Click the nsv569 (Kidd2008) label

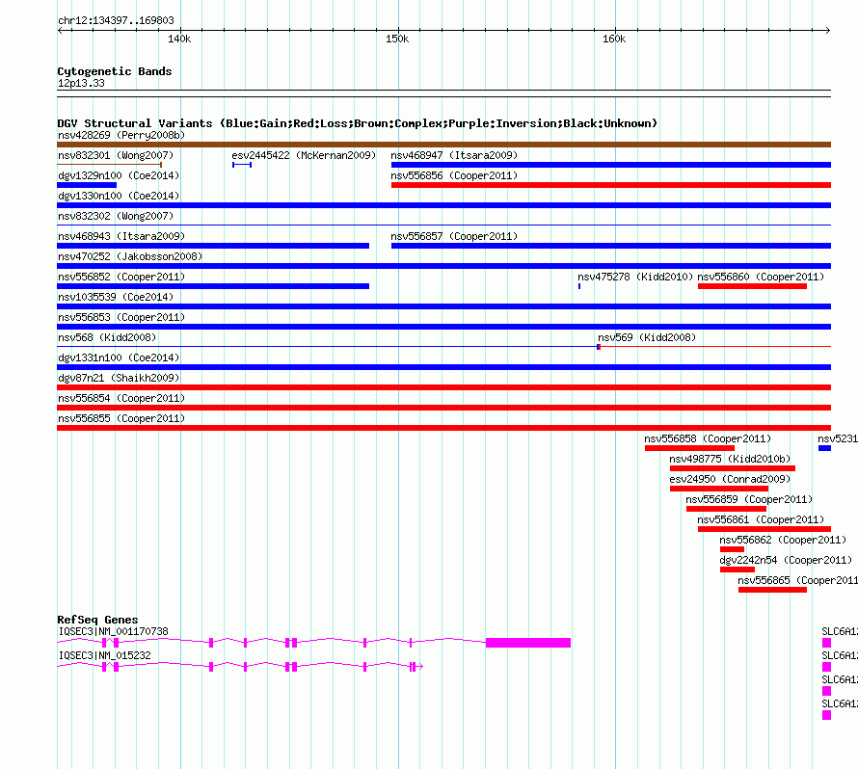click(647, 337)
